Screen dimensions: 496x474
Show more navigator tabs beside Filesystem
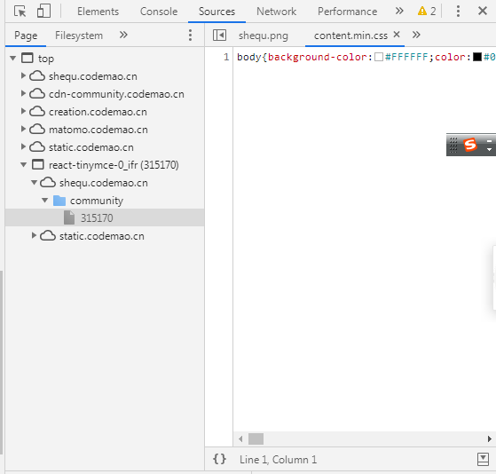[x=123, y=35]
